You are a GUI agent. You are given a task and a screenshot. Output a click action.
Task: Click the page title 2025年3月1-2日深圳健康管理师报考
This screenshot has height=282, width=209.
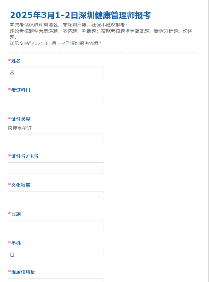(80, 15)
